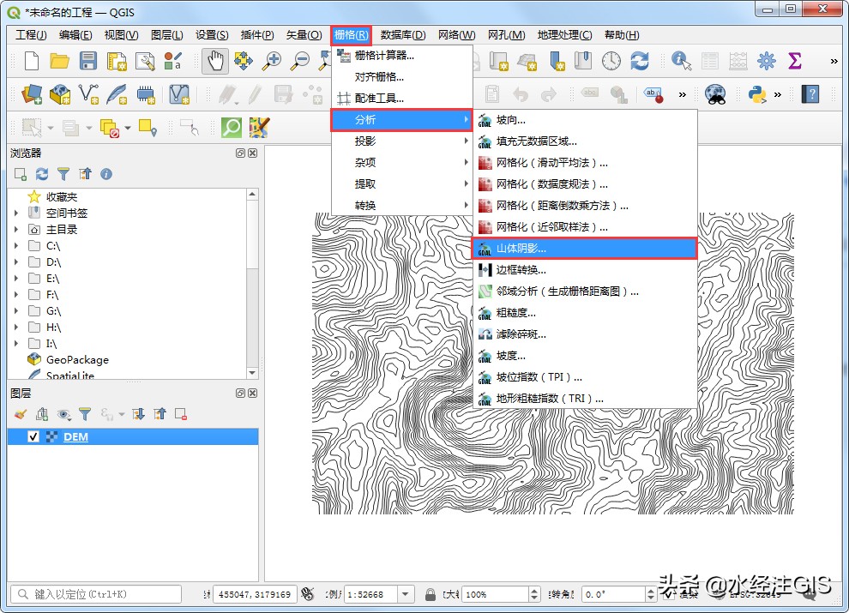Open the 图层(L) menu
The width and height of the screenshot is (849, 613).
click(x=166, y=34)
